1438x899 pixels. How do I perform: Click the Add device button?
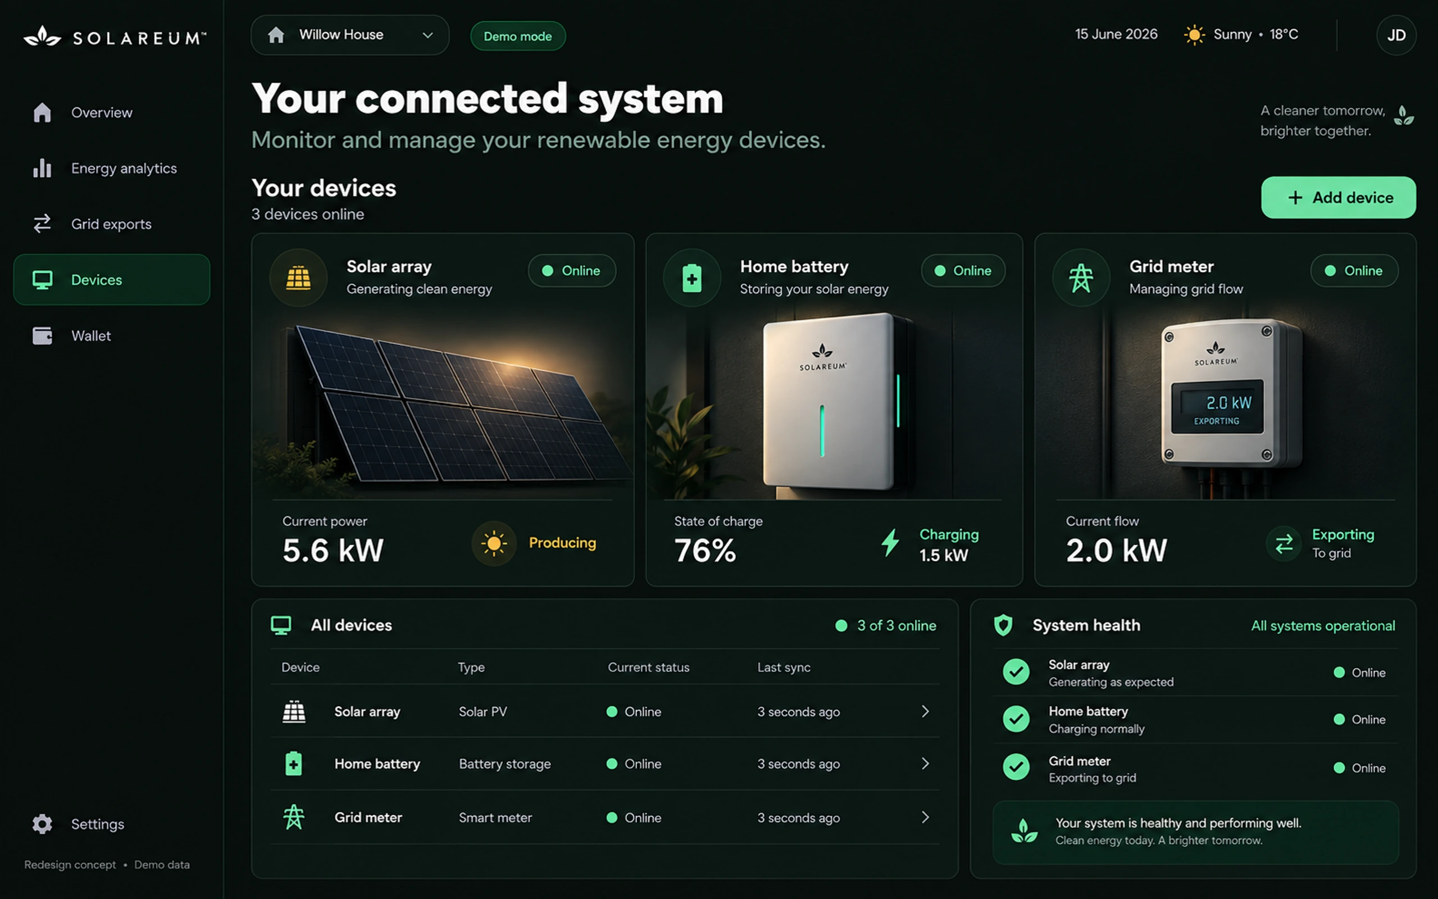(1338, 197)
